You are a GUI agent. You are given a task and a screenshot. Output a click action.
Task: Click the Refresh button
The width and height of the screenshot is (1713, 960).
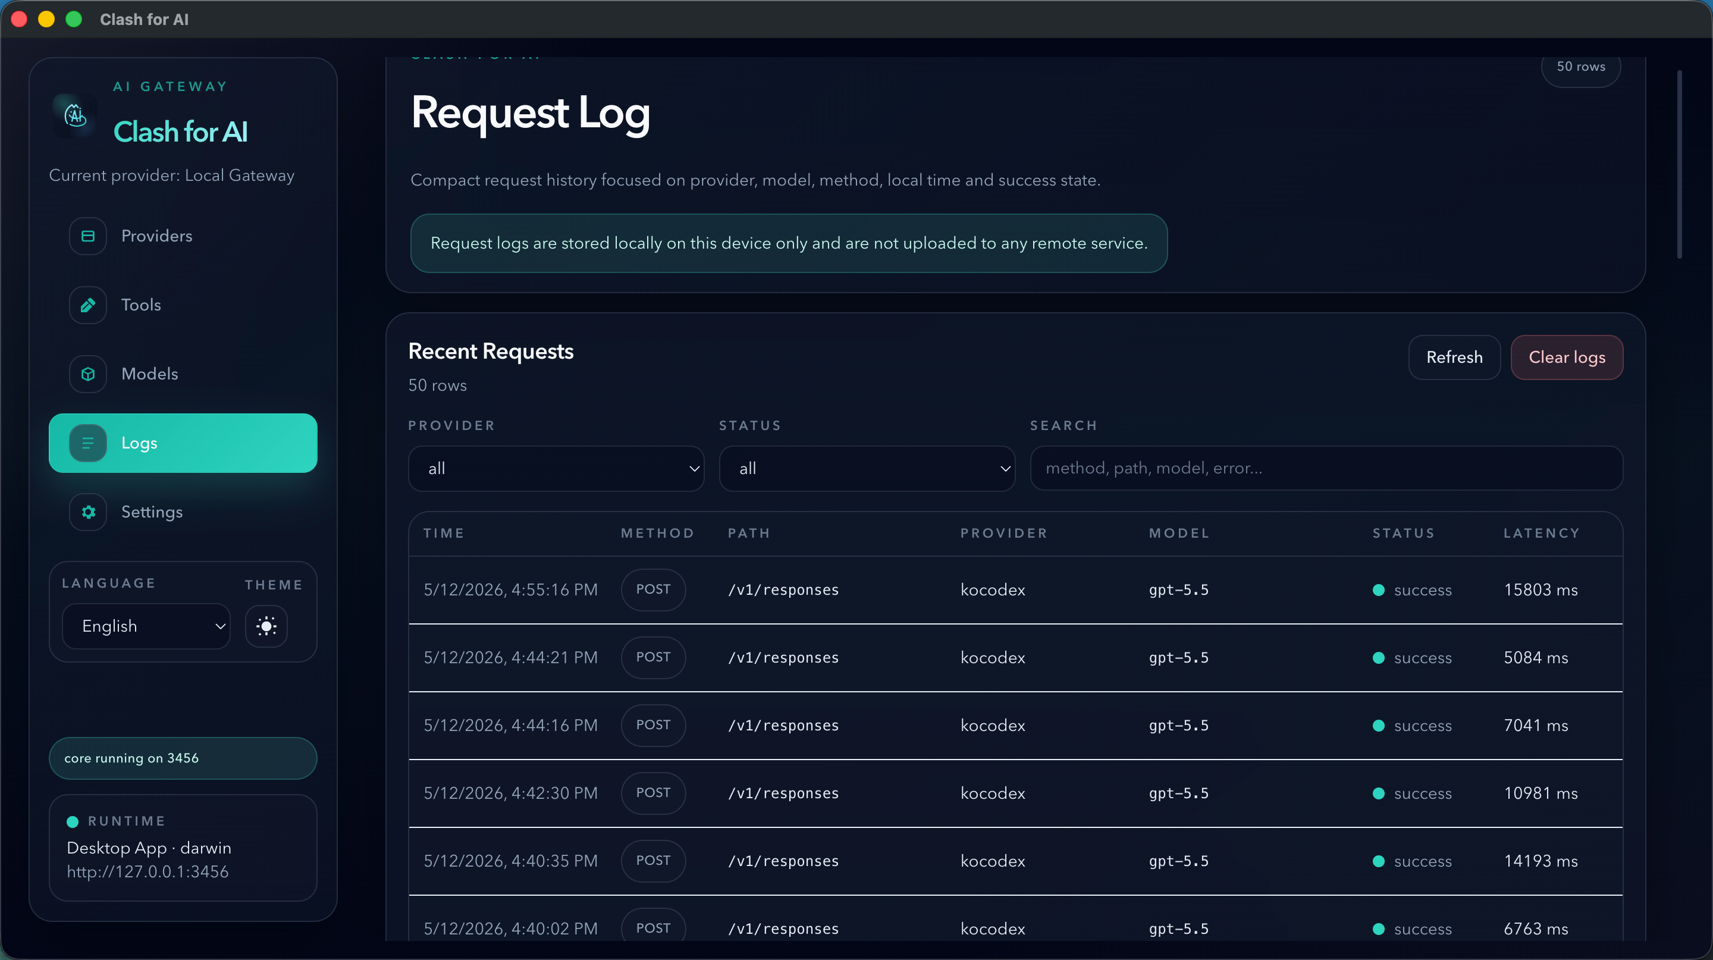pyautogui.click(x=1454, y=357)
